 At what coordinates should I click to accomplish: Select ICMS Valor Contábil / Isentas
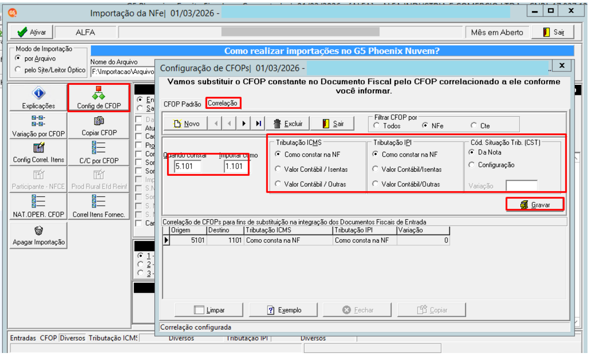coord(311,169)
